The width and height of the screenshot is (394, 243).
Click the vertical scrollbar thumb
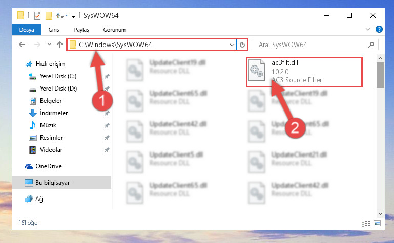click(380, 75)
